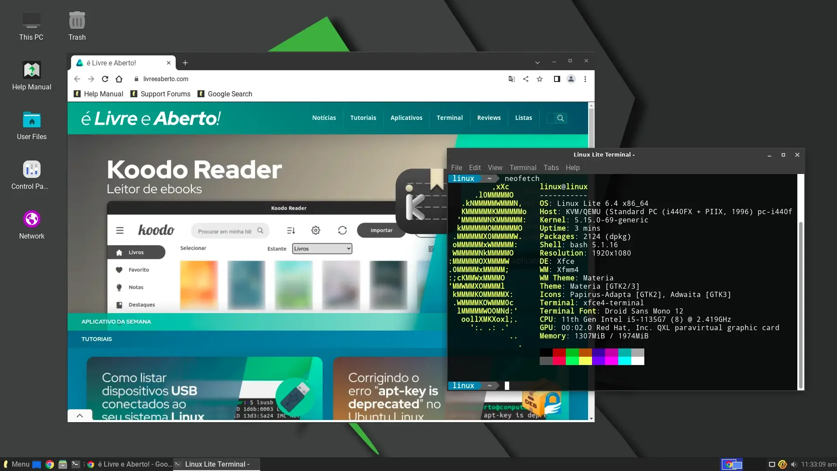837x471 pixels.
Task: Open the Chrome three-dot menu
Action: [x=585, y=79]
